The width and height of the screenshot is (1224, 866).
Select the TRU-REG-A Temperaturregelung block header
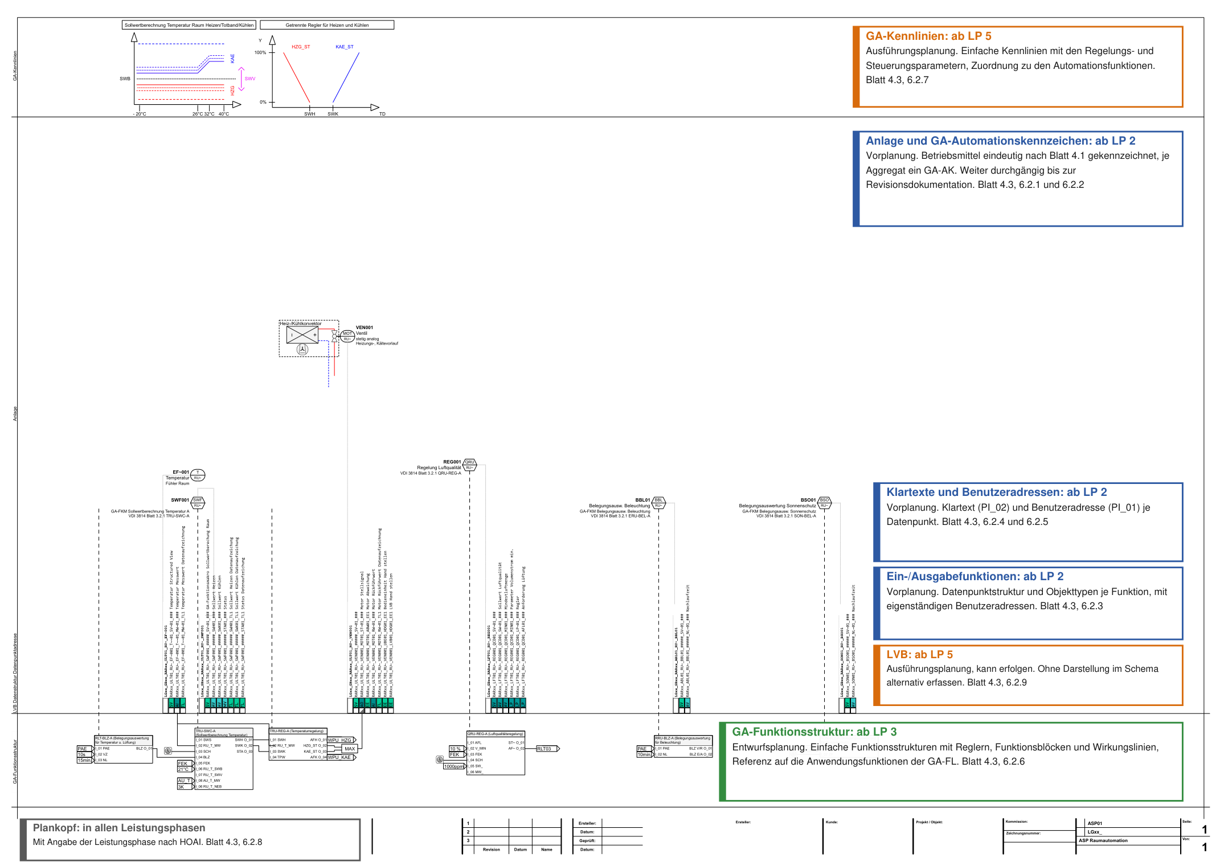(x=297, y=731)
